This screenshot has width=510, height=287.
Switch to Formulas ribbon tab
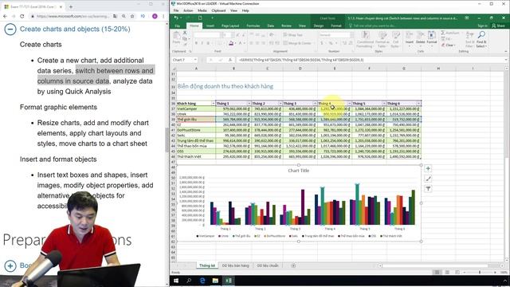[253, 26]
